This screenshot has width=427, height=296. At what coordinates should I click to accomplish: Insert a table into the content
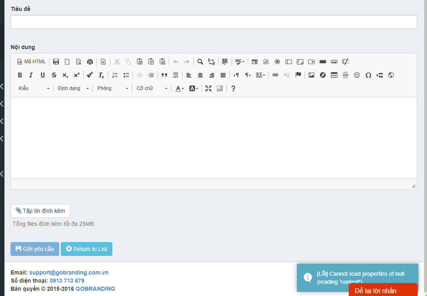pyautogui.click(x=334, y=75)
